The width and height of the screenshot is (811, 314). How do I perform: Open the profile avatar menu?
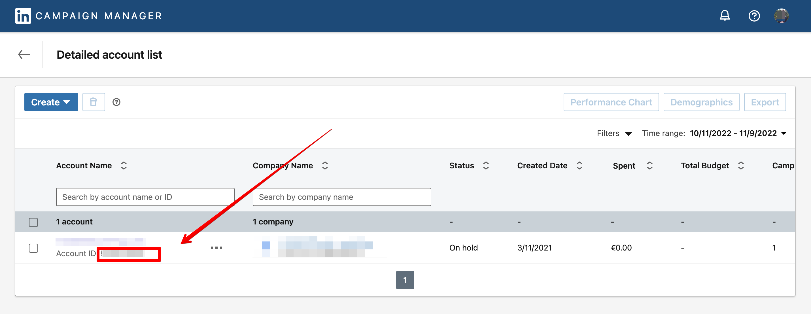[x=782, y=16]
